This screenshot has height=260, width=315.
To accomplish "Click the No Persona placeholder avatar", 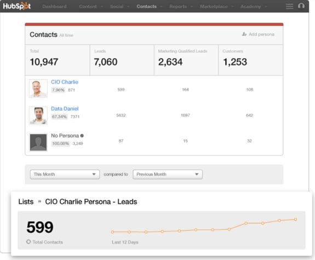I will [x=38, y=142].
